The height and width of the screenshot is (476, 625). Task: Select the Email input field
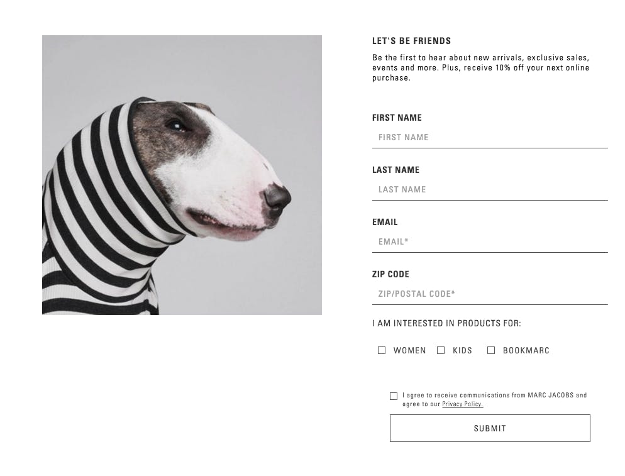490,242
